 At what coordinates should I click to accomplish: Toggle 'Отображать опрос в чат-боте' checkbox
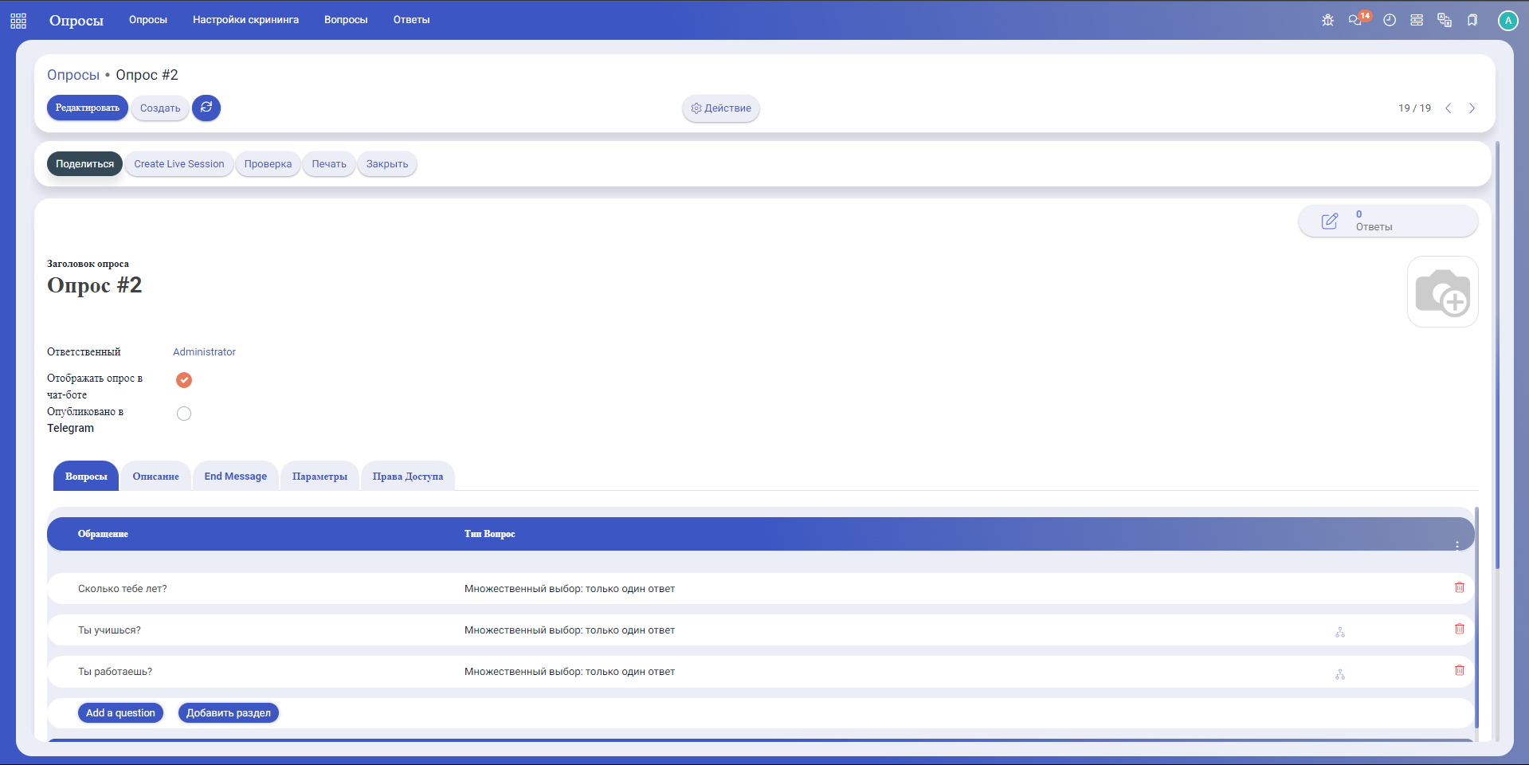click(184, 380)
